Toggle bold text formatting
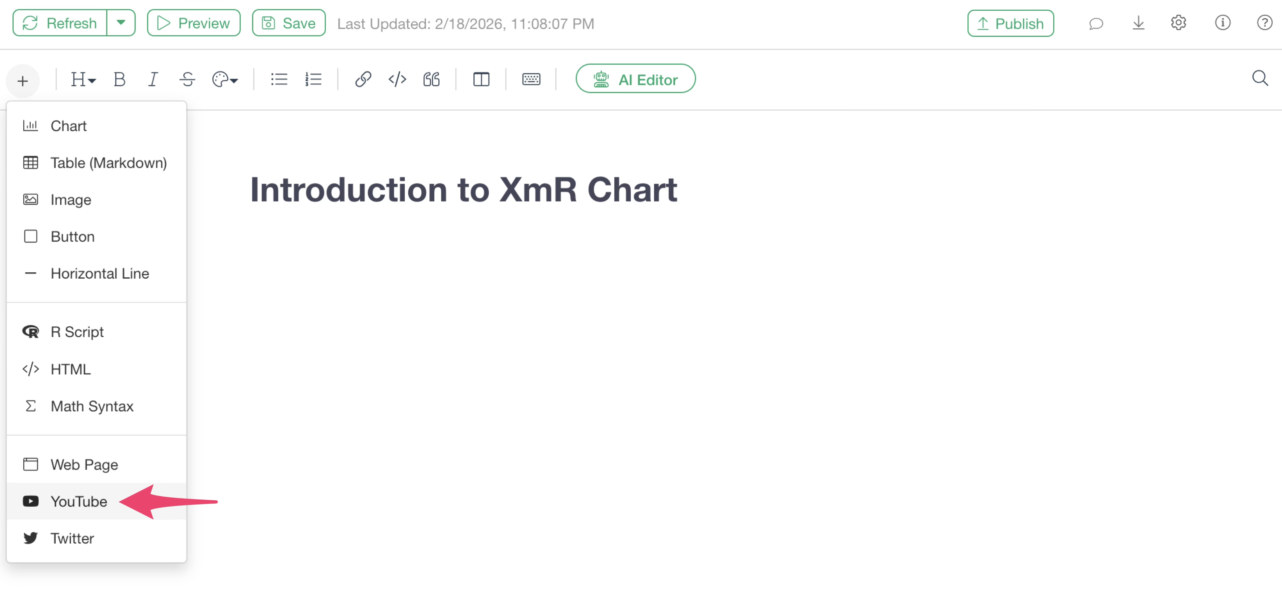The width and height of the screenshot is (1282, 598). click(x=120, y=80)
